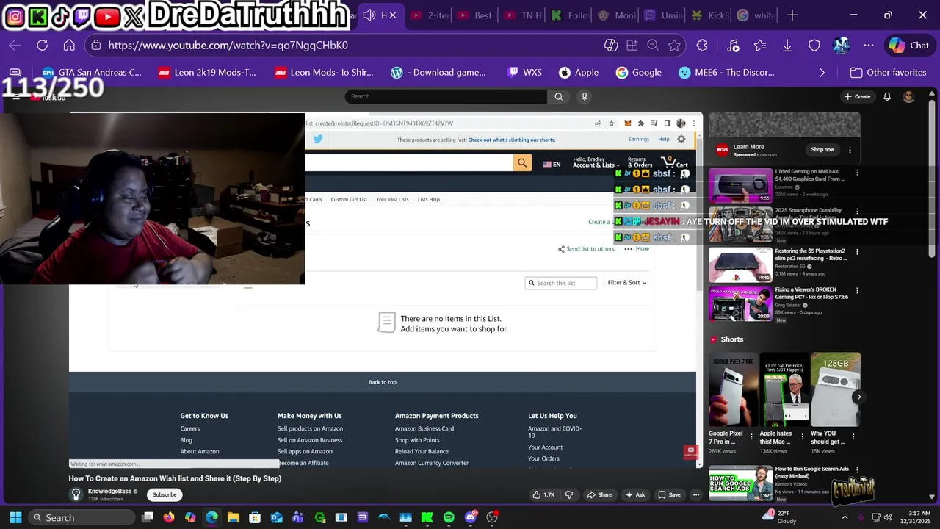Click Shop now on CVS ad
The width and height of the screenshot is (940, 529).
tap(822, 150)
